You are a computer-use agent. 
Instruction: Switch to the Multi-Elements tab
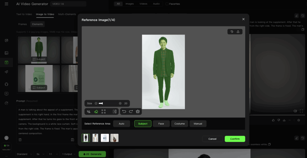click(67, 14)
